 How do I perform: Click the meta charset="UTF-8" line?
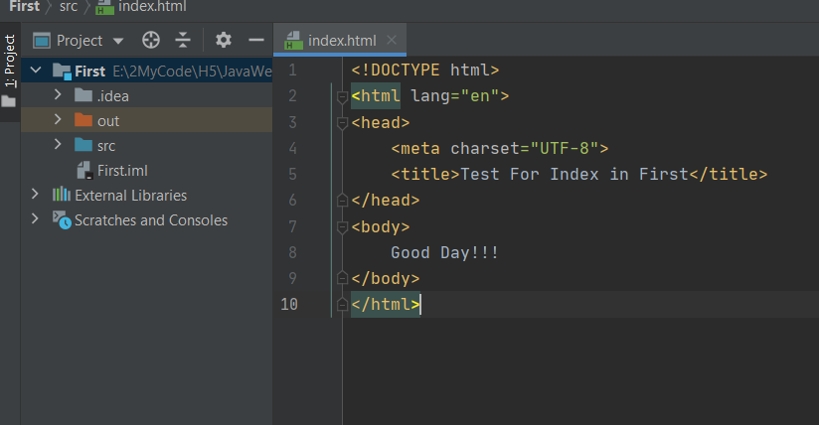[500, 148]
